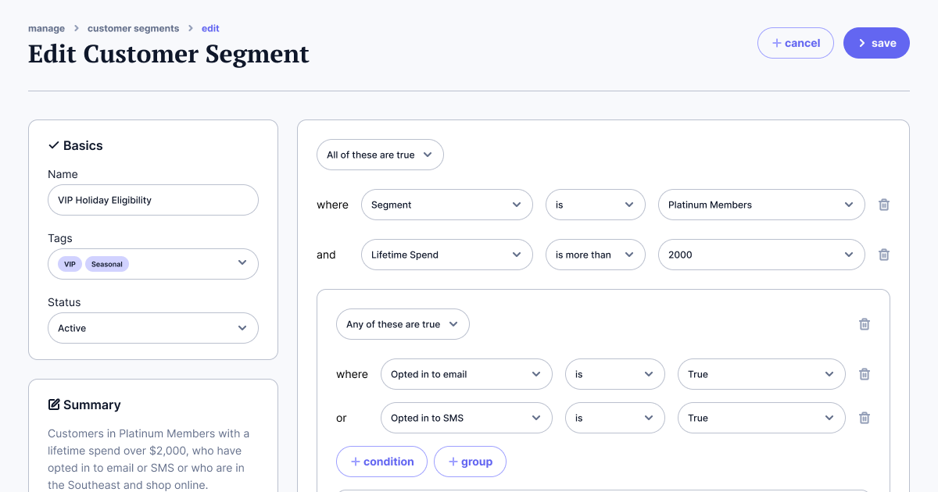Click the Summary heading
The height and width of the screenshot is (492, 938).
point(92,405)
